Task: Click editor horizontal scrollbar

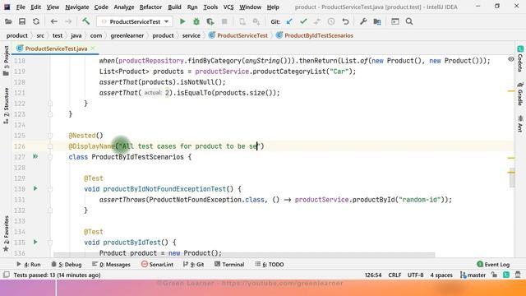Action: 244,255
